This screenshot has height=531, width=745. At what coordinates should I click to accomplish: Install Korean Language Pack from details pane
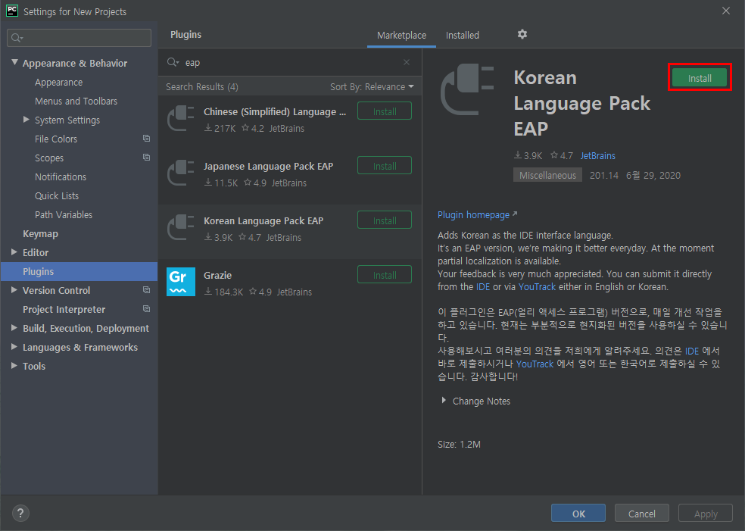coord(700,78)
